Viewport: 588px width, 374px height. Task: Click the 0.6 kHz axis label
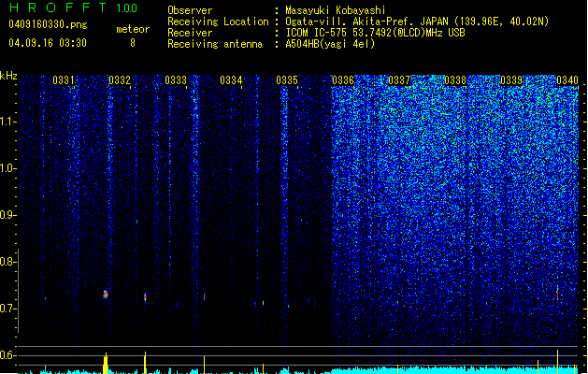pyautogui.click(x=7, y=355)
